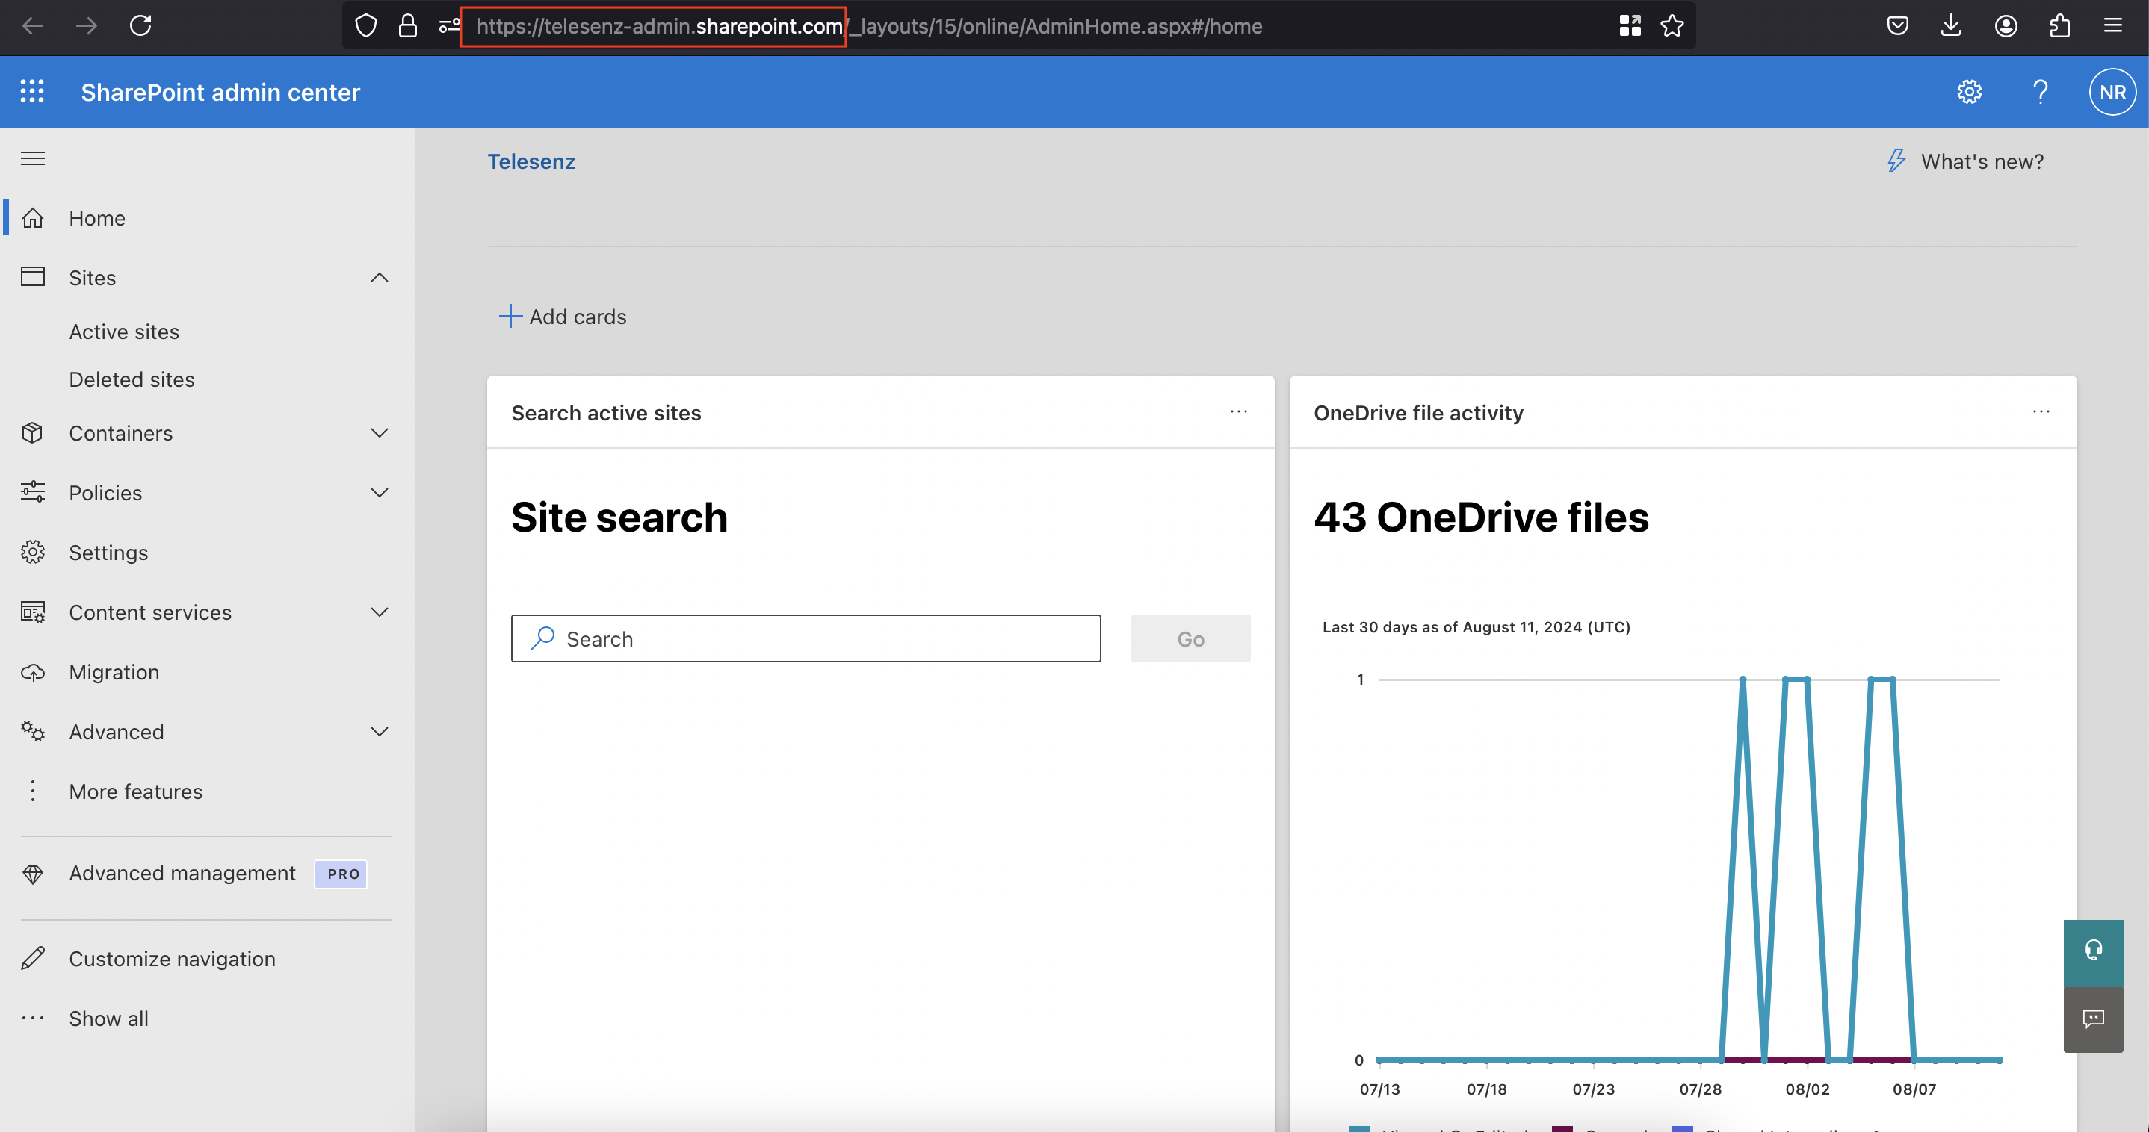2149x1132 pixels.
Task: Click the hamburger navigation toggle icon
Action: 31,156
